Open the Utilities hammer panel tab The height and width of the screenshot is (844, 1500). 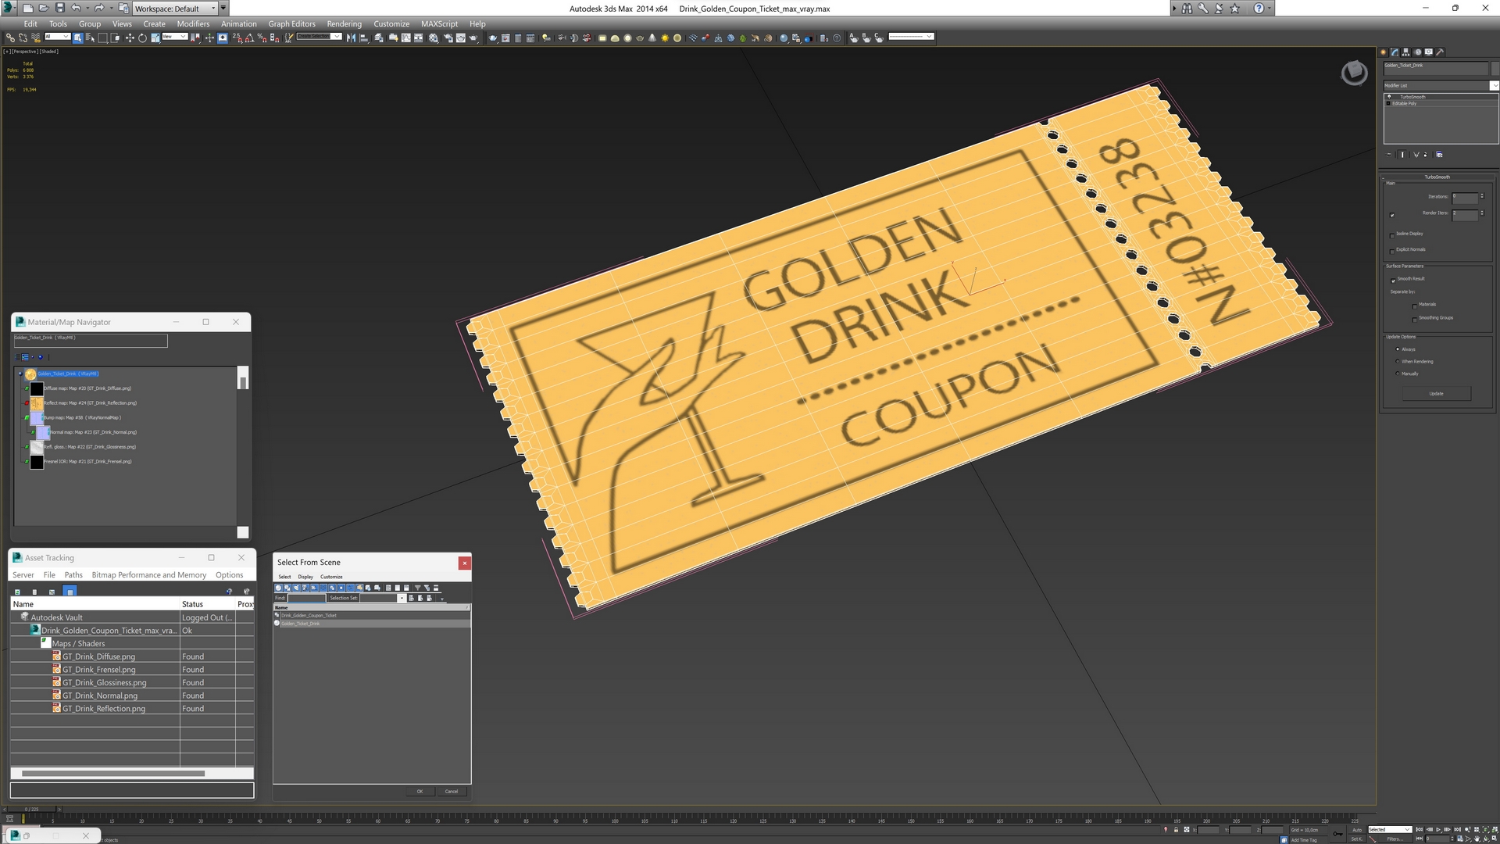pos(1441,52)
